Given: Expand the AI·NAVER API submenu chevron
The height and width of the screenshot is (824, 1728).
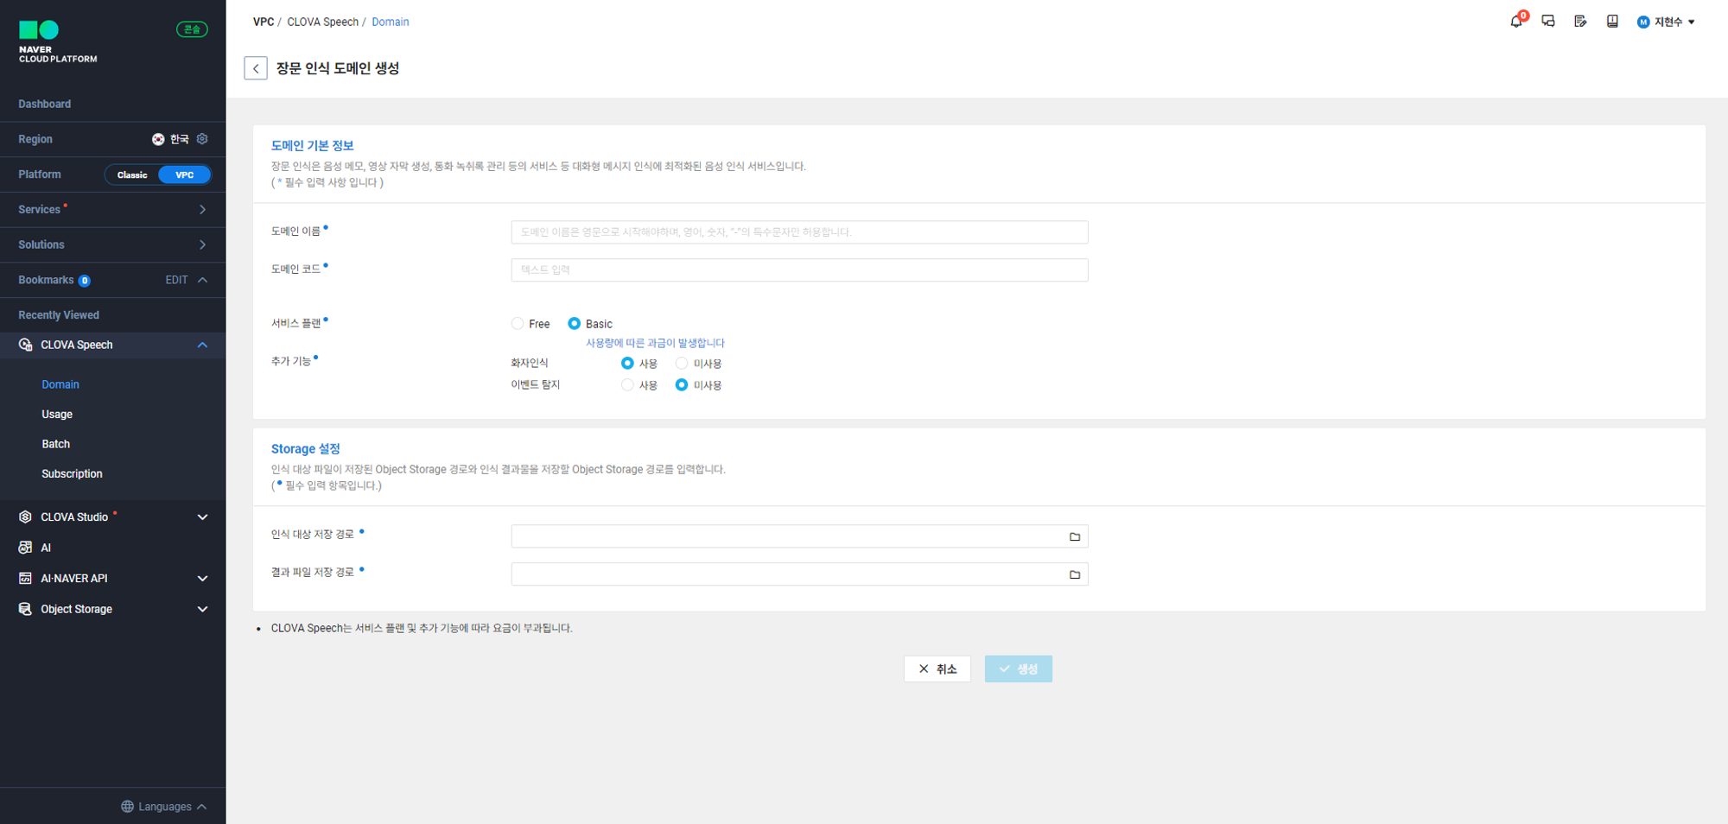Looking at the screenshot, I should point(202,579).
